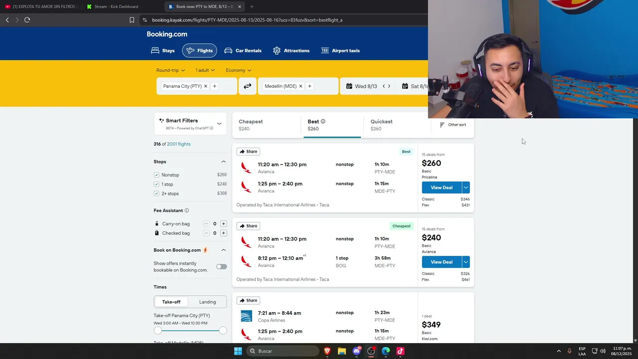Viewport: 638px width, 359px height.
Task: Select Classic $326 fare option
Action: point(446,274)
